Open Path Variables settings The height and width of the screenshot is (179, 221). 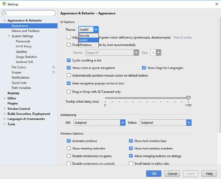21,88
